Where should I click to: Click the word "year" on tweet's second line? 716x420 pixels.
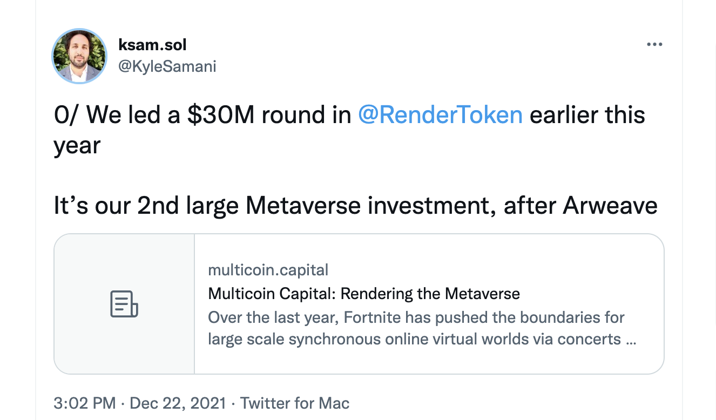pyautogui.click(x=77, y=146)
